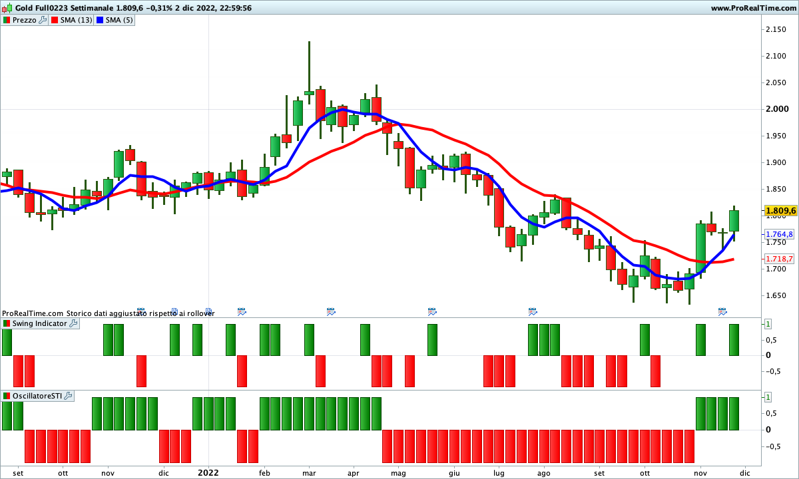
Task: Click the lug label on the time axis
Action: pyautogui.click(x=499, y=473)
